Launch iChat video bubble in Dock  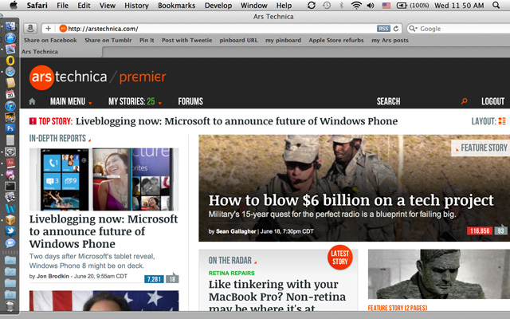(x=10, y=242)
